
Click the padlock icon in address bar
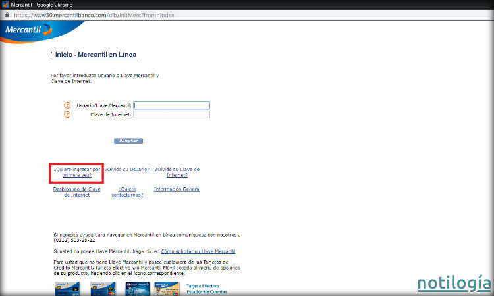(x=7, y=15)
